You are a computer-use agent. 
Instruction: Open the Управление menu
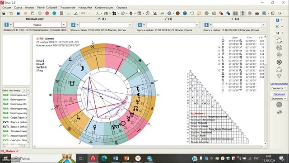click(68, 8)
